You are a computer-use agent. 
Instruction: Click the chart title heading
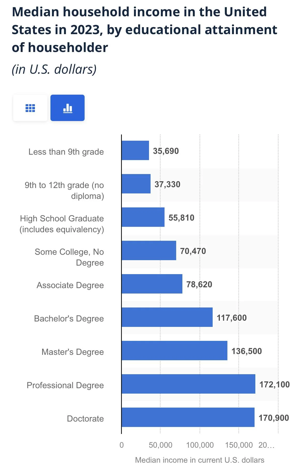pos(144,30)
